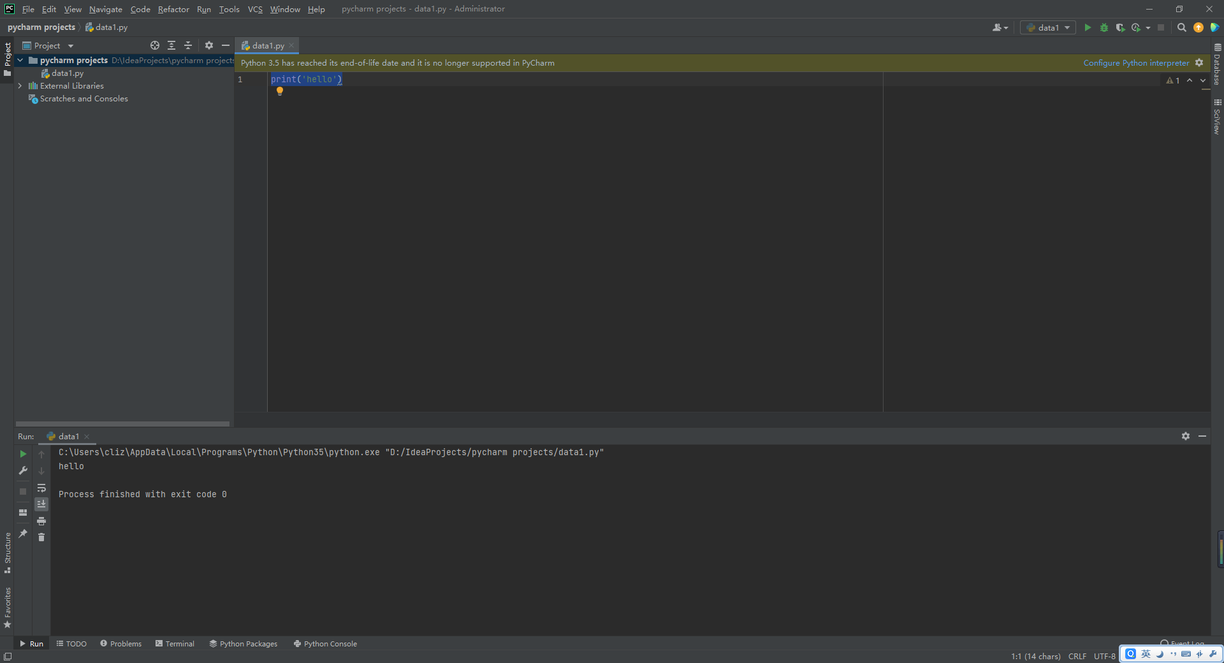Hide the Project tool window
Image resolution: width=1224 pixels, height=663 pixels.
[x=225, y=45]
